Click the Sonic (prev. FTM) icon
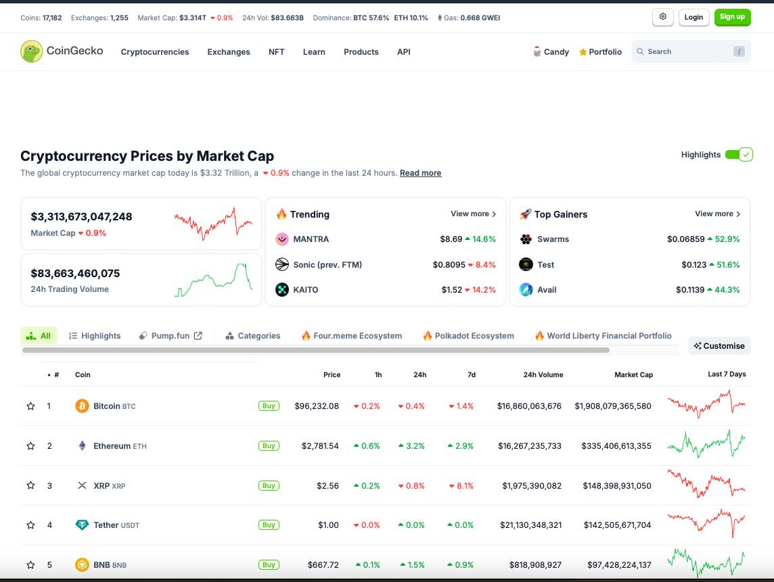This screenshot has width=774, height=582. tap(282, 264)
